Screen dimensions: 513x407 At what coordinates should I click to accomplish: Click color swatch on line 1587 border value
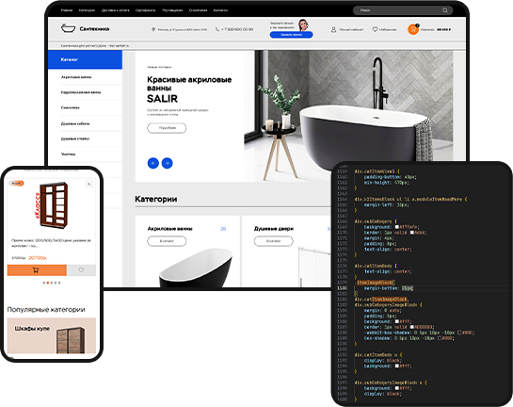[x=412, y=327]
